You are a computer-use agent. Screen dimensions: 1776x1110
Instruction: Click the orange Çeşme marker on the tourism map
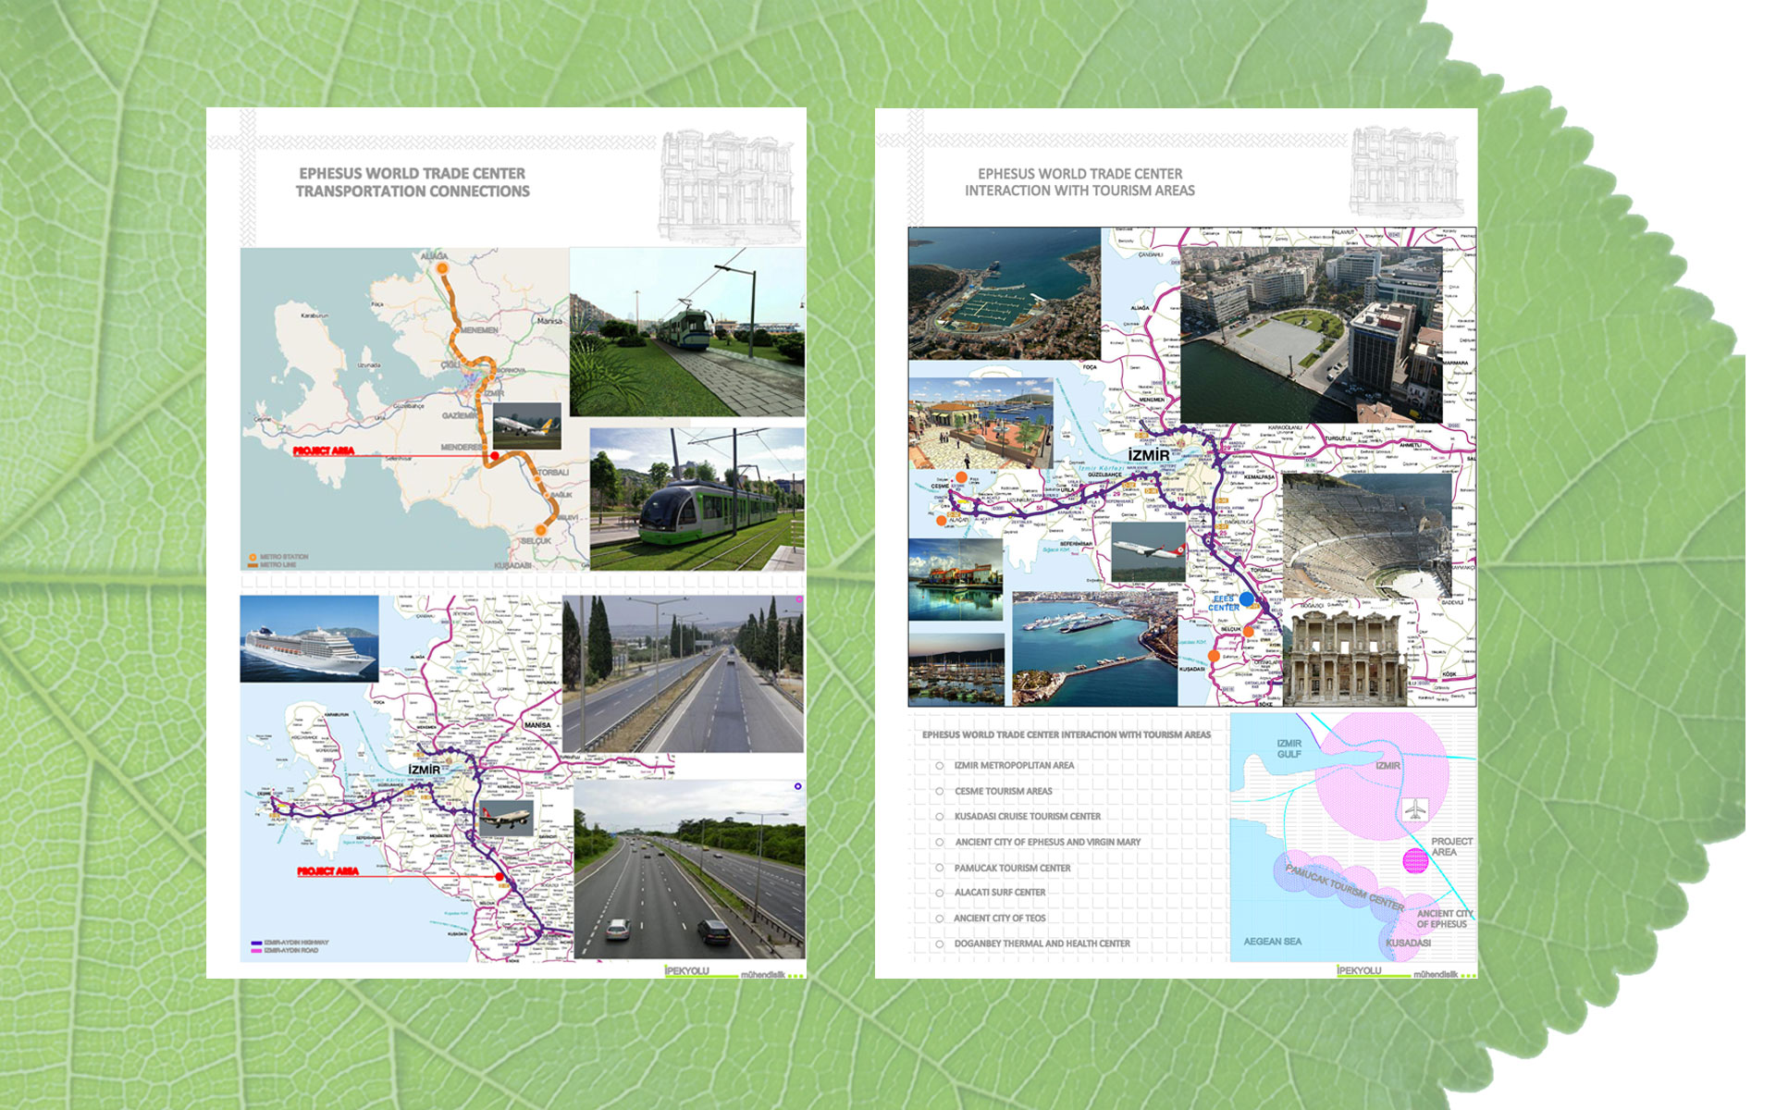point(962,478)
